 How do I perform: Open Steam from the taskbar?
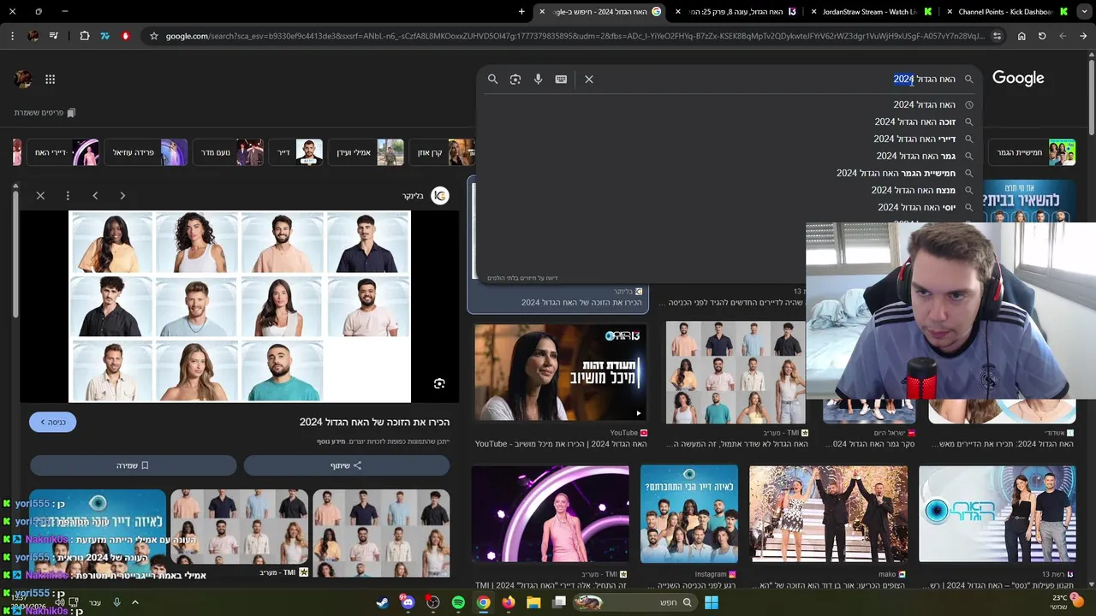382,602
